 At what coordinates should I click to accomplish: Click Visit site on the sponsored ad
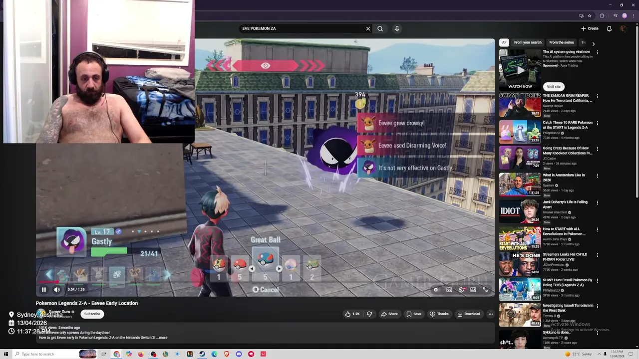(x=554, y=86)
